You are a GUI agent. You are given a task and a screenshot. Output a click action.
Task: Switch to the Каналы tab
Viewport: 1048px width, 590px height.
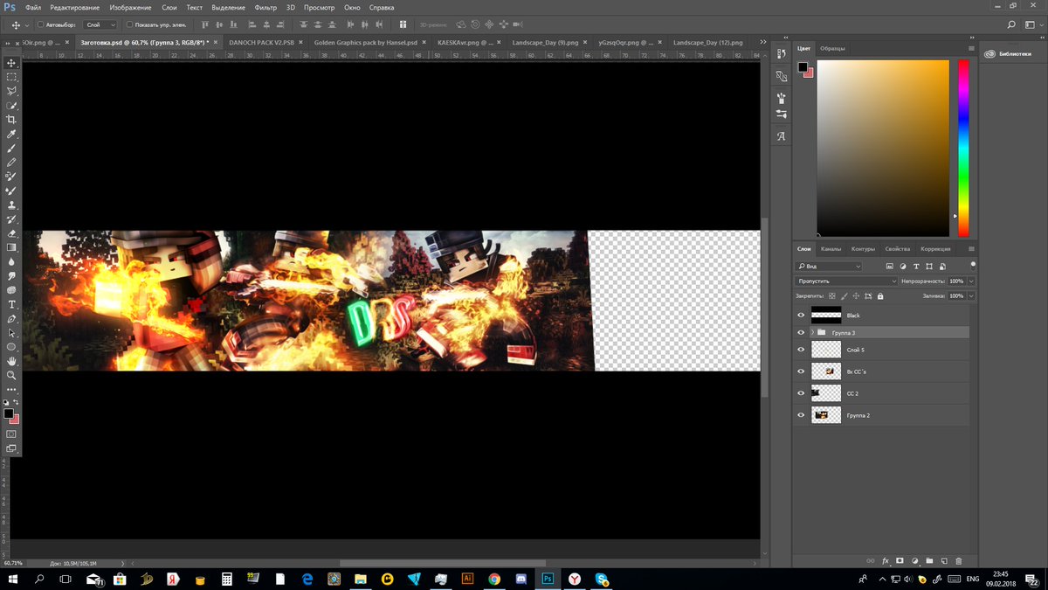point(832,248)
